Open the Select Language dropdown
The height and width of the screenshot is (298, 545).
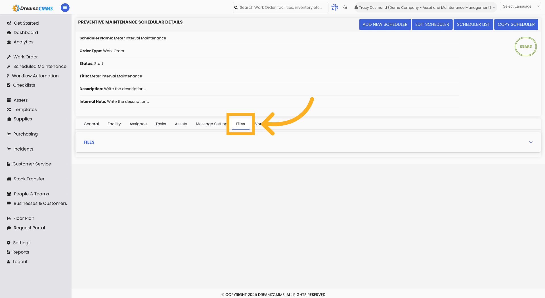point(520,7)
